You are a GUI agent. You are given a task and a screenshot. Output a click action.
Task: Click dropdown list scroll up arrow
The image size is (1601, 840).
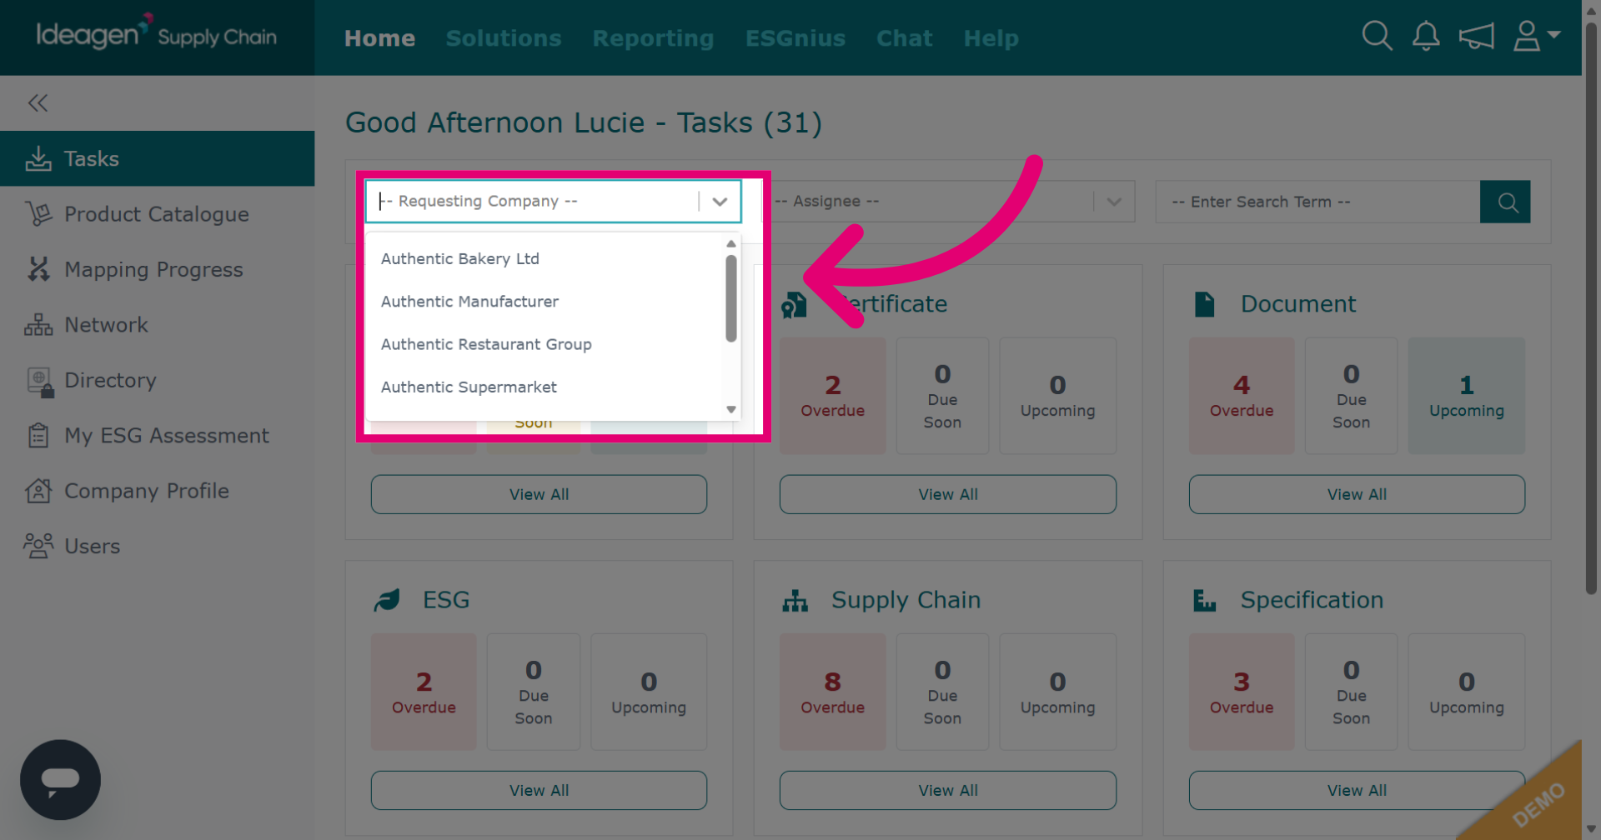731,244
